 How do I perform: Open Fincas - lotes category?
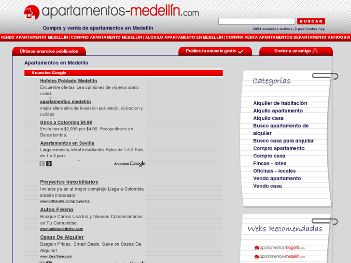(x=270, y=164)
